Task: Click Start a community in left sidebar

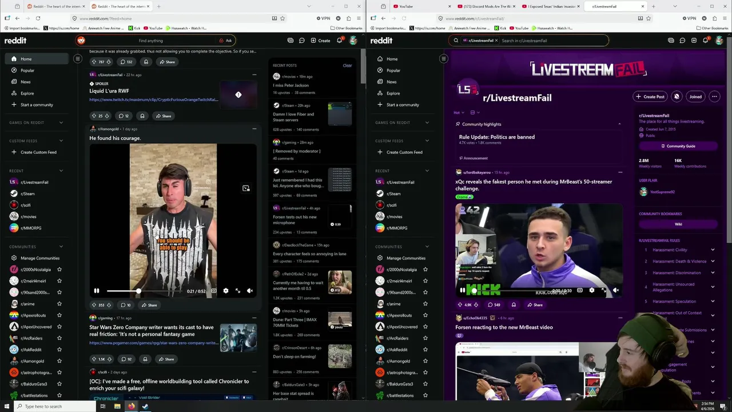Action: (35, 105)
